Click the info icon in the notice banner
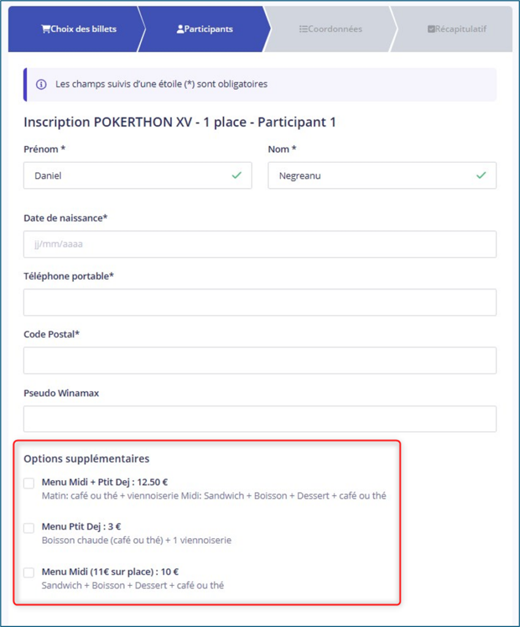Screen dimensions: 520x627 (41, 84)
